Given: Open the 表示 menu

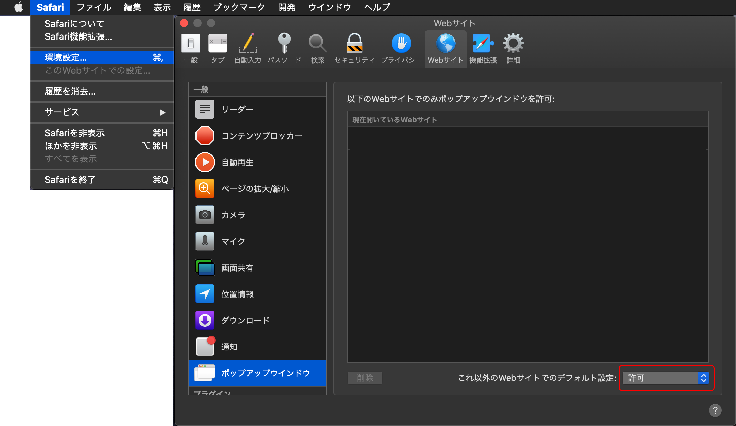Looking at the screenshot, I should [x=162, y=7].
